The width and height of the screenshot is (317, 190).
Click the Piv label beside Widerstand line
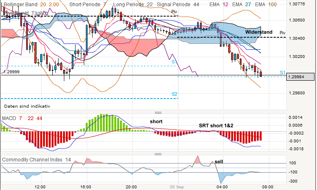coord(283,33)
